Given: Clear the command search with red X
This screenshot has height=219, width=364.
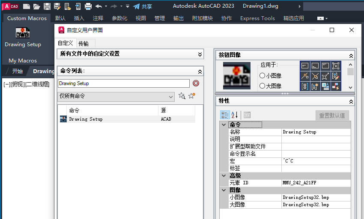Looking at the screenshot, I should [x=196, y=83].
